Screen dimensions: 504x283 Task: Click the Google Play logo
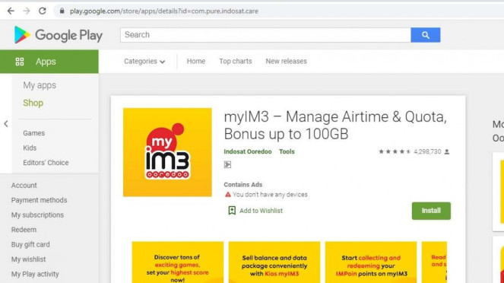[x=59, y=35]
